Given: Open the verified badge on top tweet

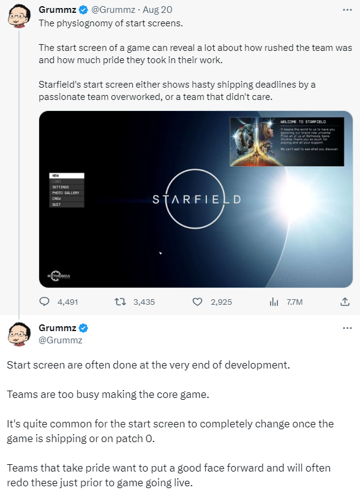Looking at the screenshot, I should 83,10.
